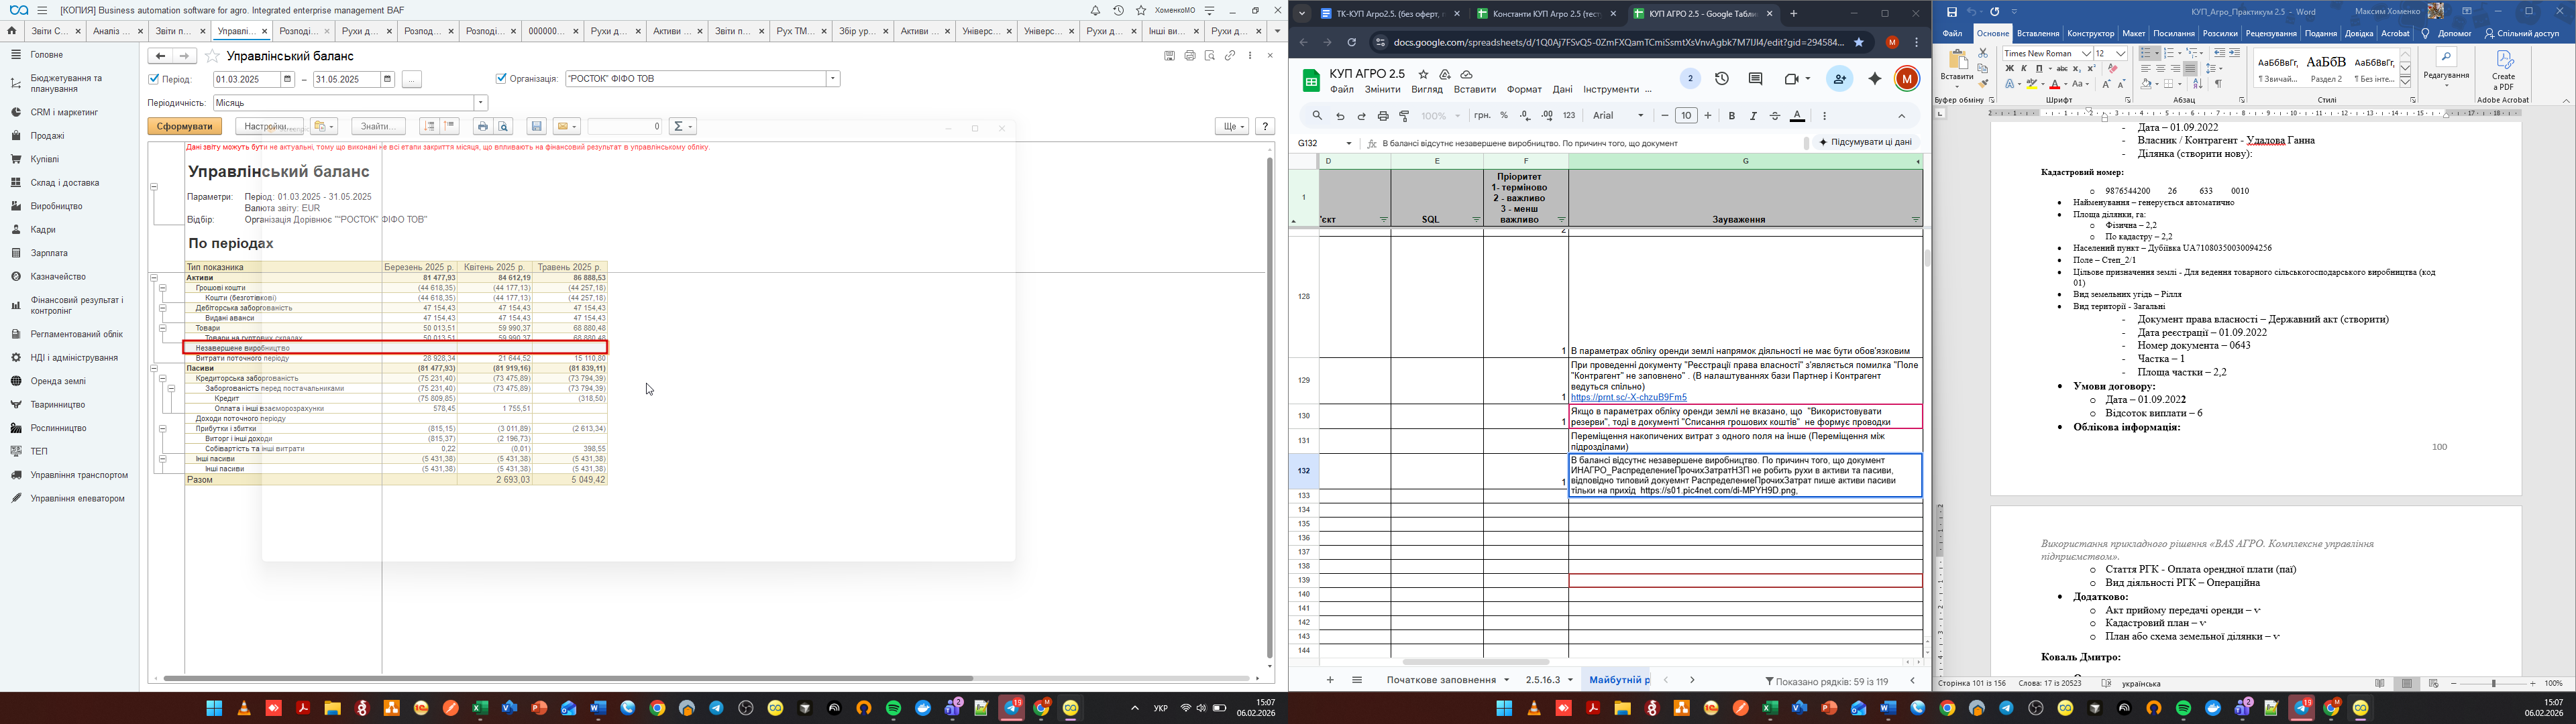Open Оренда землі section in sidebar
The height and width of the screenshot is (724, 2576).
(x=58, y=381)
